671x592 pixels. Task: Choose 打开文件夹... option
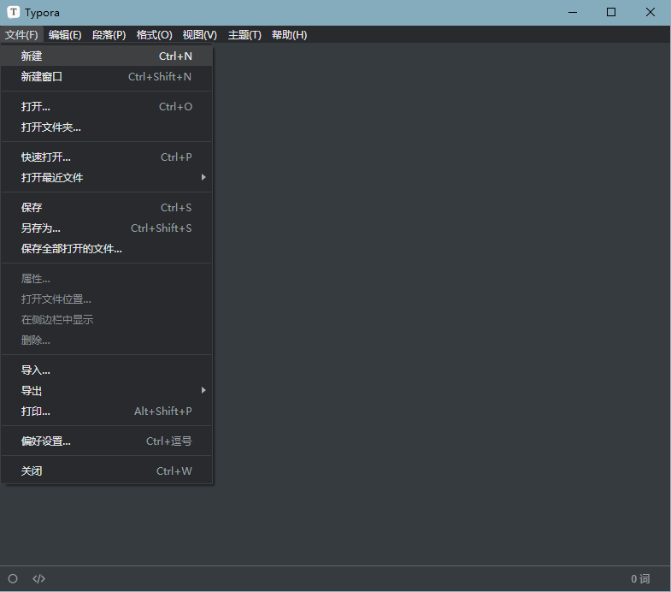107,127
